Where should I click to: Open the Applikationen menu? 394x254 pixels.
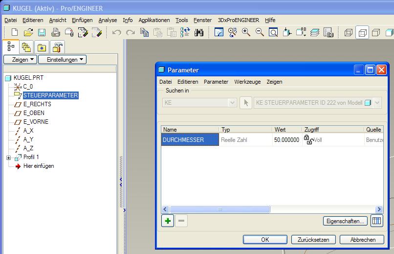point(154,20)
